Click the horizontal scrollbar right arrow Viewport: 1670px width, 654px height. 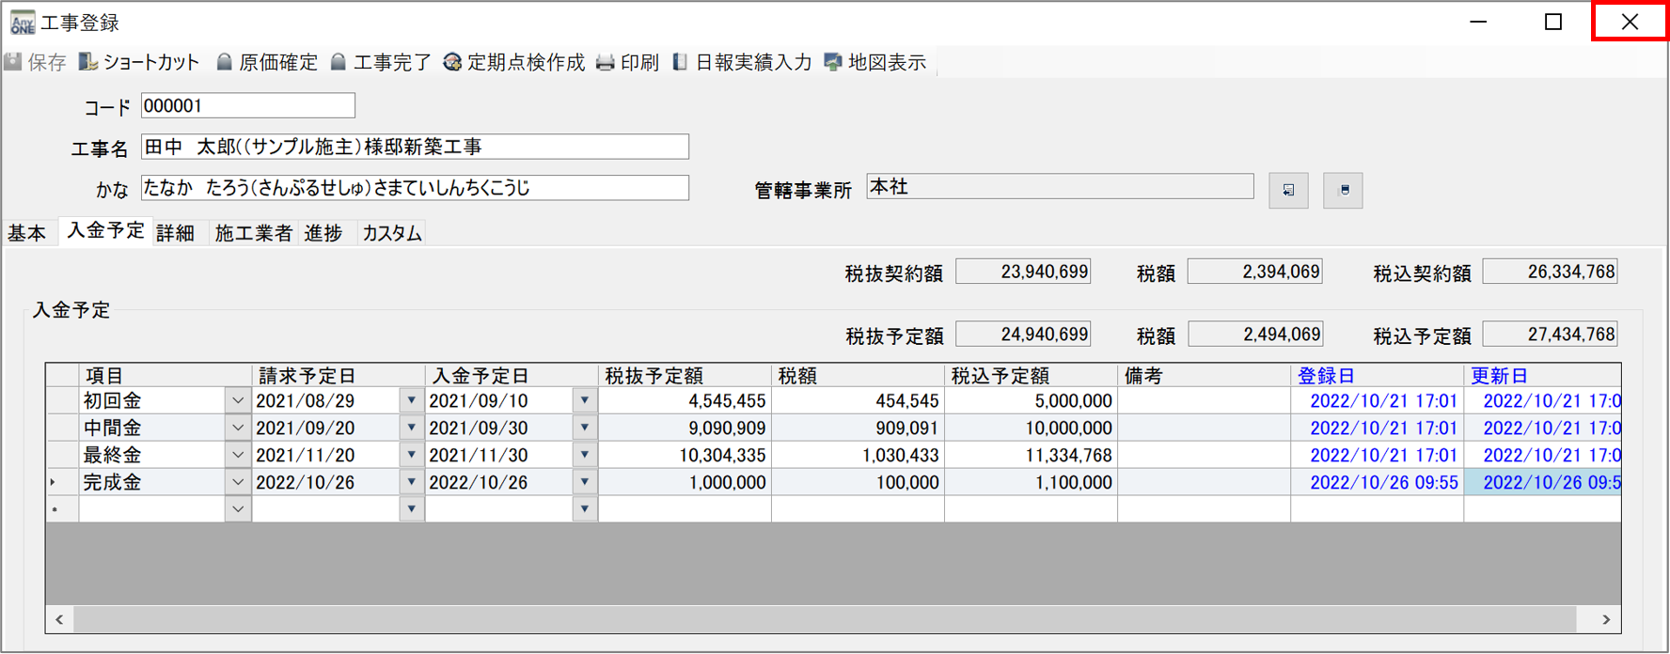pos(1606,619)
